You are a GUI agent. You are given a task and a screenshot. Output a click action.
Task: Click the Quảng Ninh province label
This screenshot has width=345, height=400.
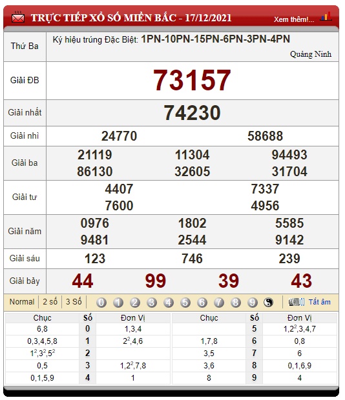311,54
